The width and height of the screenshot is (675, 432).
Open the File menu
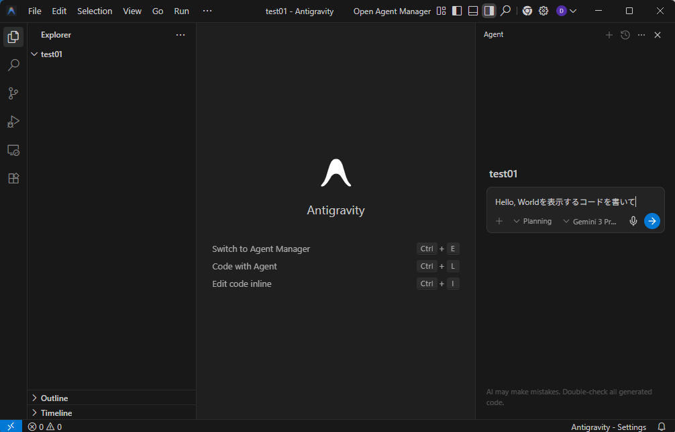click(35, 11)
